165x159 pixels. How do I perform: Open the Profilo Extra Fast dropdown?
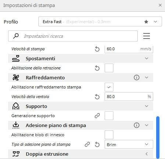coord(100,22)
